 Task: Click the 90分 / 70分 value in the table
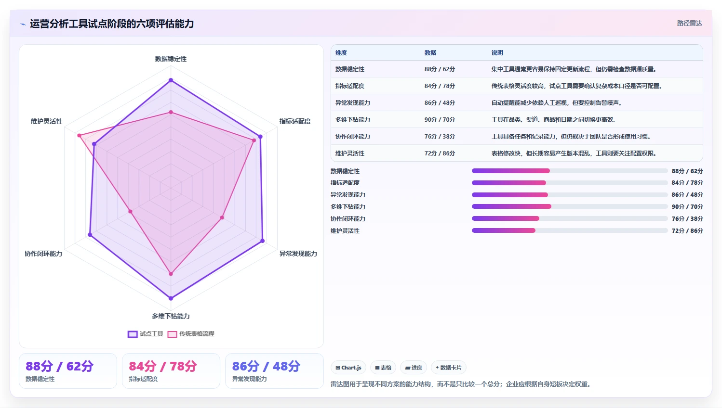pos(440,120)
